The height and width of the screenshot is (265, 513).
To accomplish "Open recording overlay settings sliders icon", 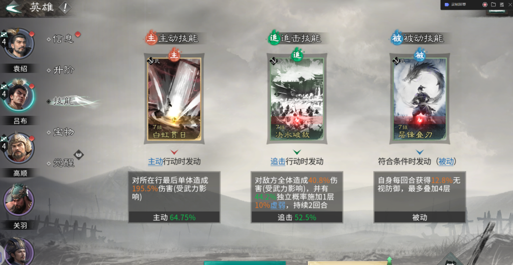I will (x=502, y=4).
